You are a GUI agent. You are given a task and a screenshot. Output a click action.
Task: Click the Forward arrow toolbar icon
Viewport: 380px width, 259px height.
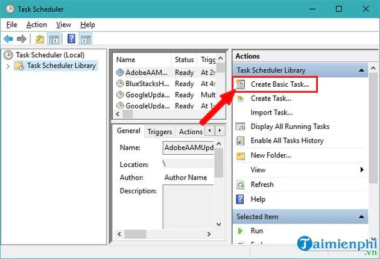tap(22, 39)
